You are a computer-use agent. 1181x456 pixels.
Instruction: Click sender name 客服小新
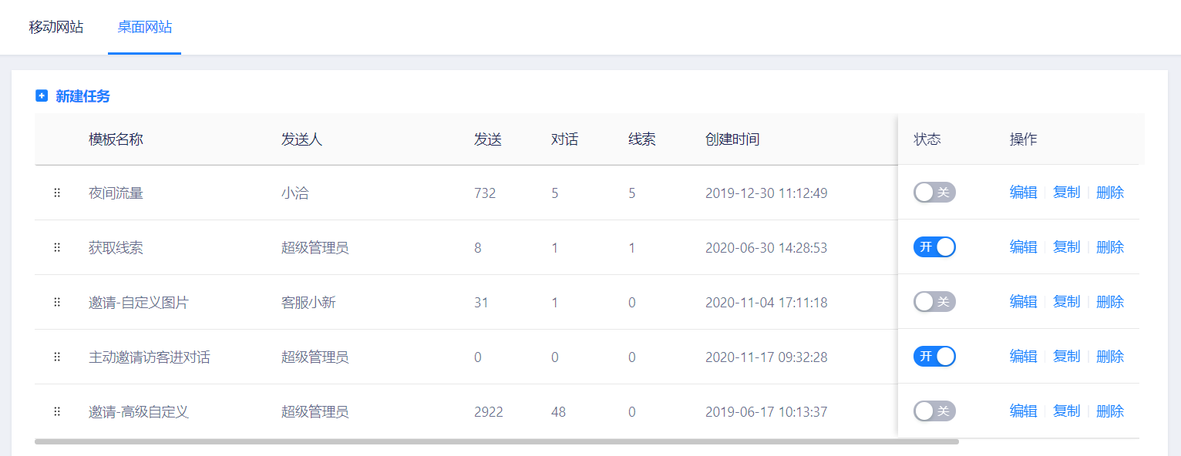[308, 303]
